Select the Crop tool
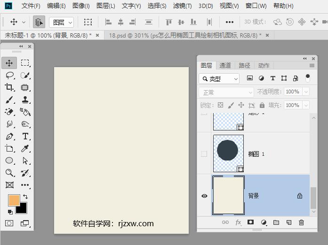328x245 pixels. click(9, 87)
